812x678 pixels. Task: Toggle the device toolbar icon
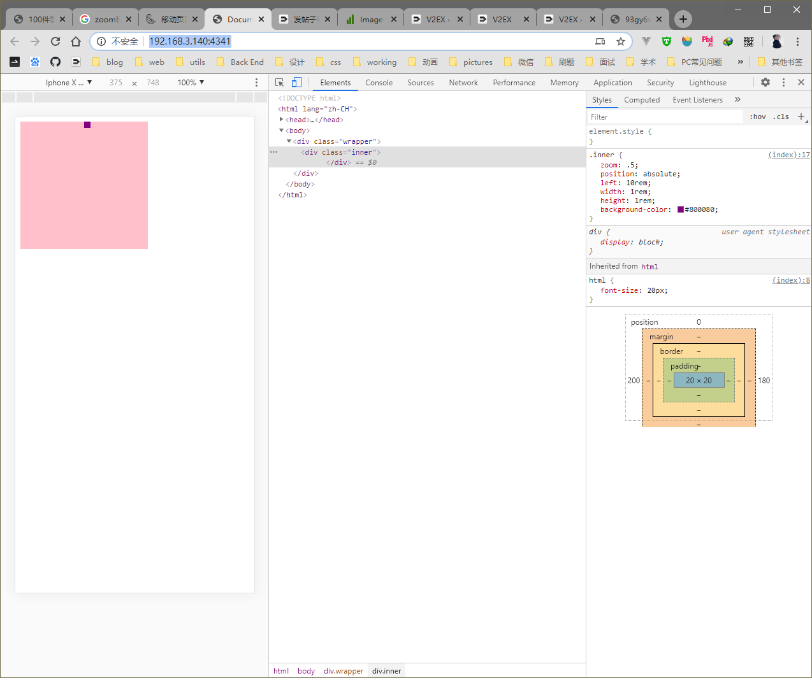click(x=296, y=83)
